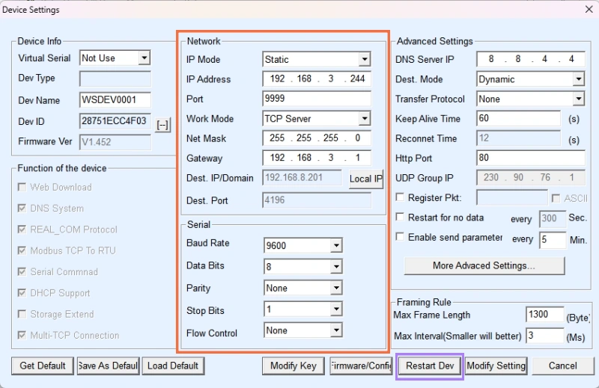Screen dimensions: 599x388
Task: Toggle Modbus TCP To RTU checkbox
Action: pos(22,250)
